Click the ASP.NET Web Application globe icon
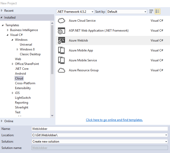The image size is (170, 153). click(x=61, y=31)
